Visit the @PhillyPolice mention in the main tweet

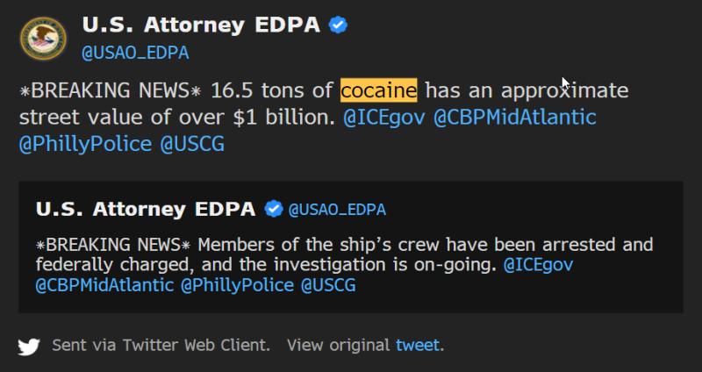coord(84,143)
